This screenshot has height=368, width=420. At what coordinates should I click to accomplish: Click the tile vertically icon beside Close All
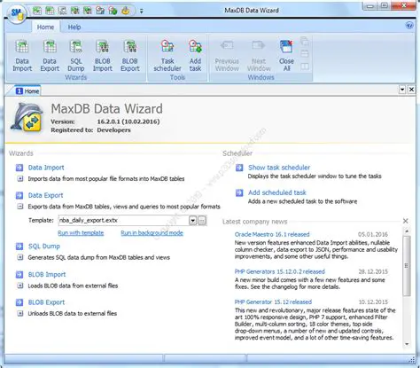coord(305,67)
